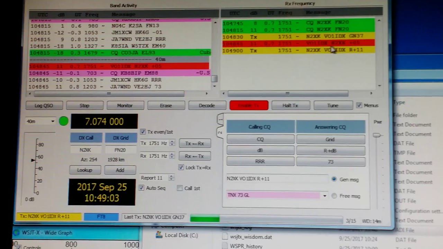Click the Rx ← Tx button
The height and width of the screenshot is (249, 443).
pyautogui.click(x=195, y=156)
